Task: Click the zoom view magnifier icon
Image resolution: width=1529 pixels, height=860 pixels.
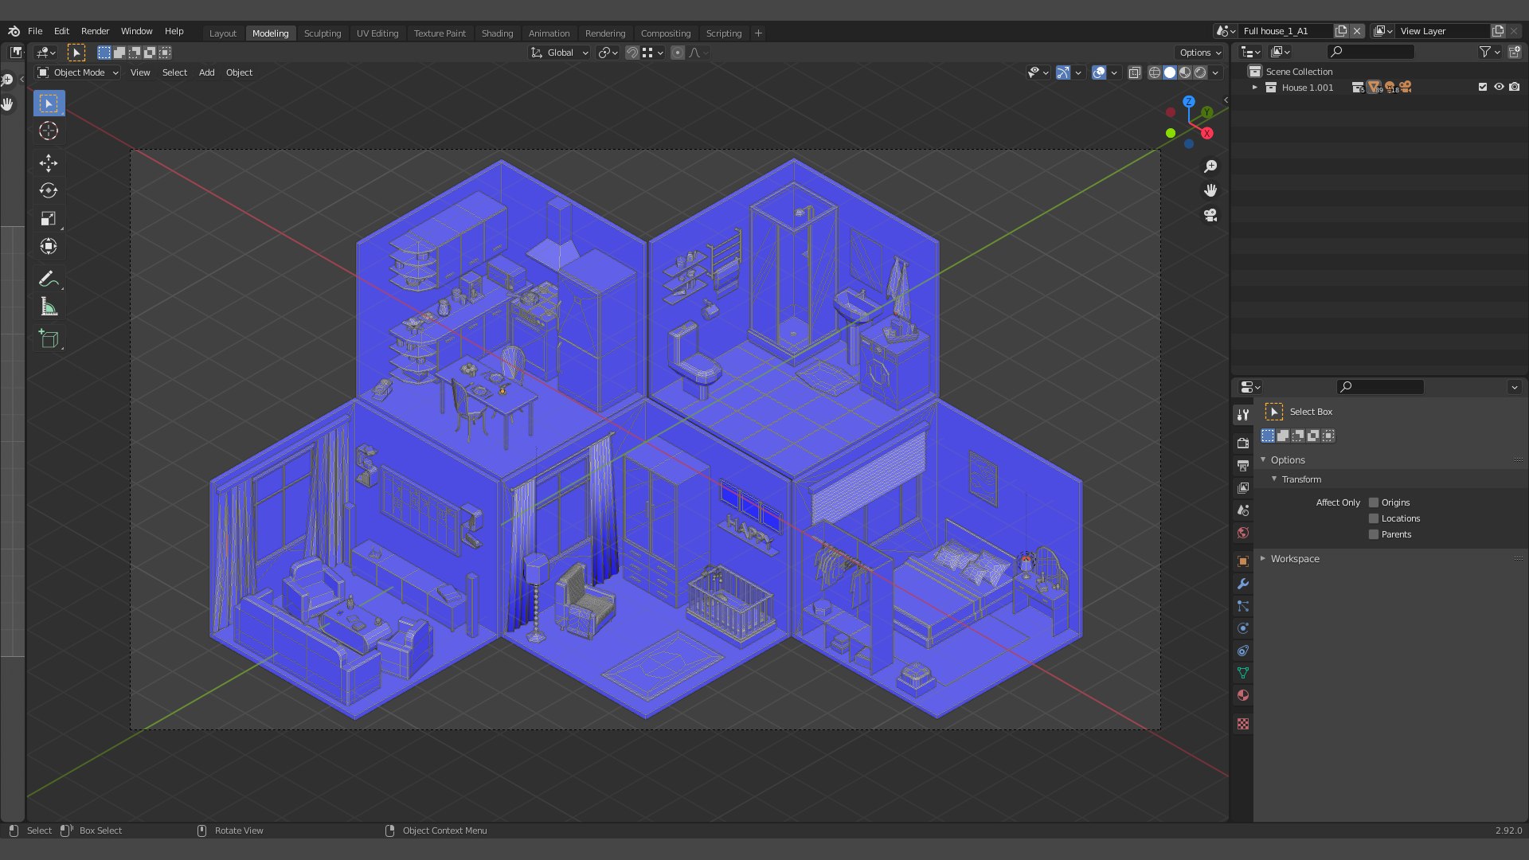Action: 1210,166
